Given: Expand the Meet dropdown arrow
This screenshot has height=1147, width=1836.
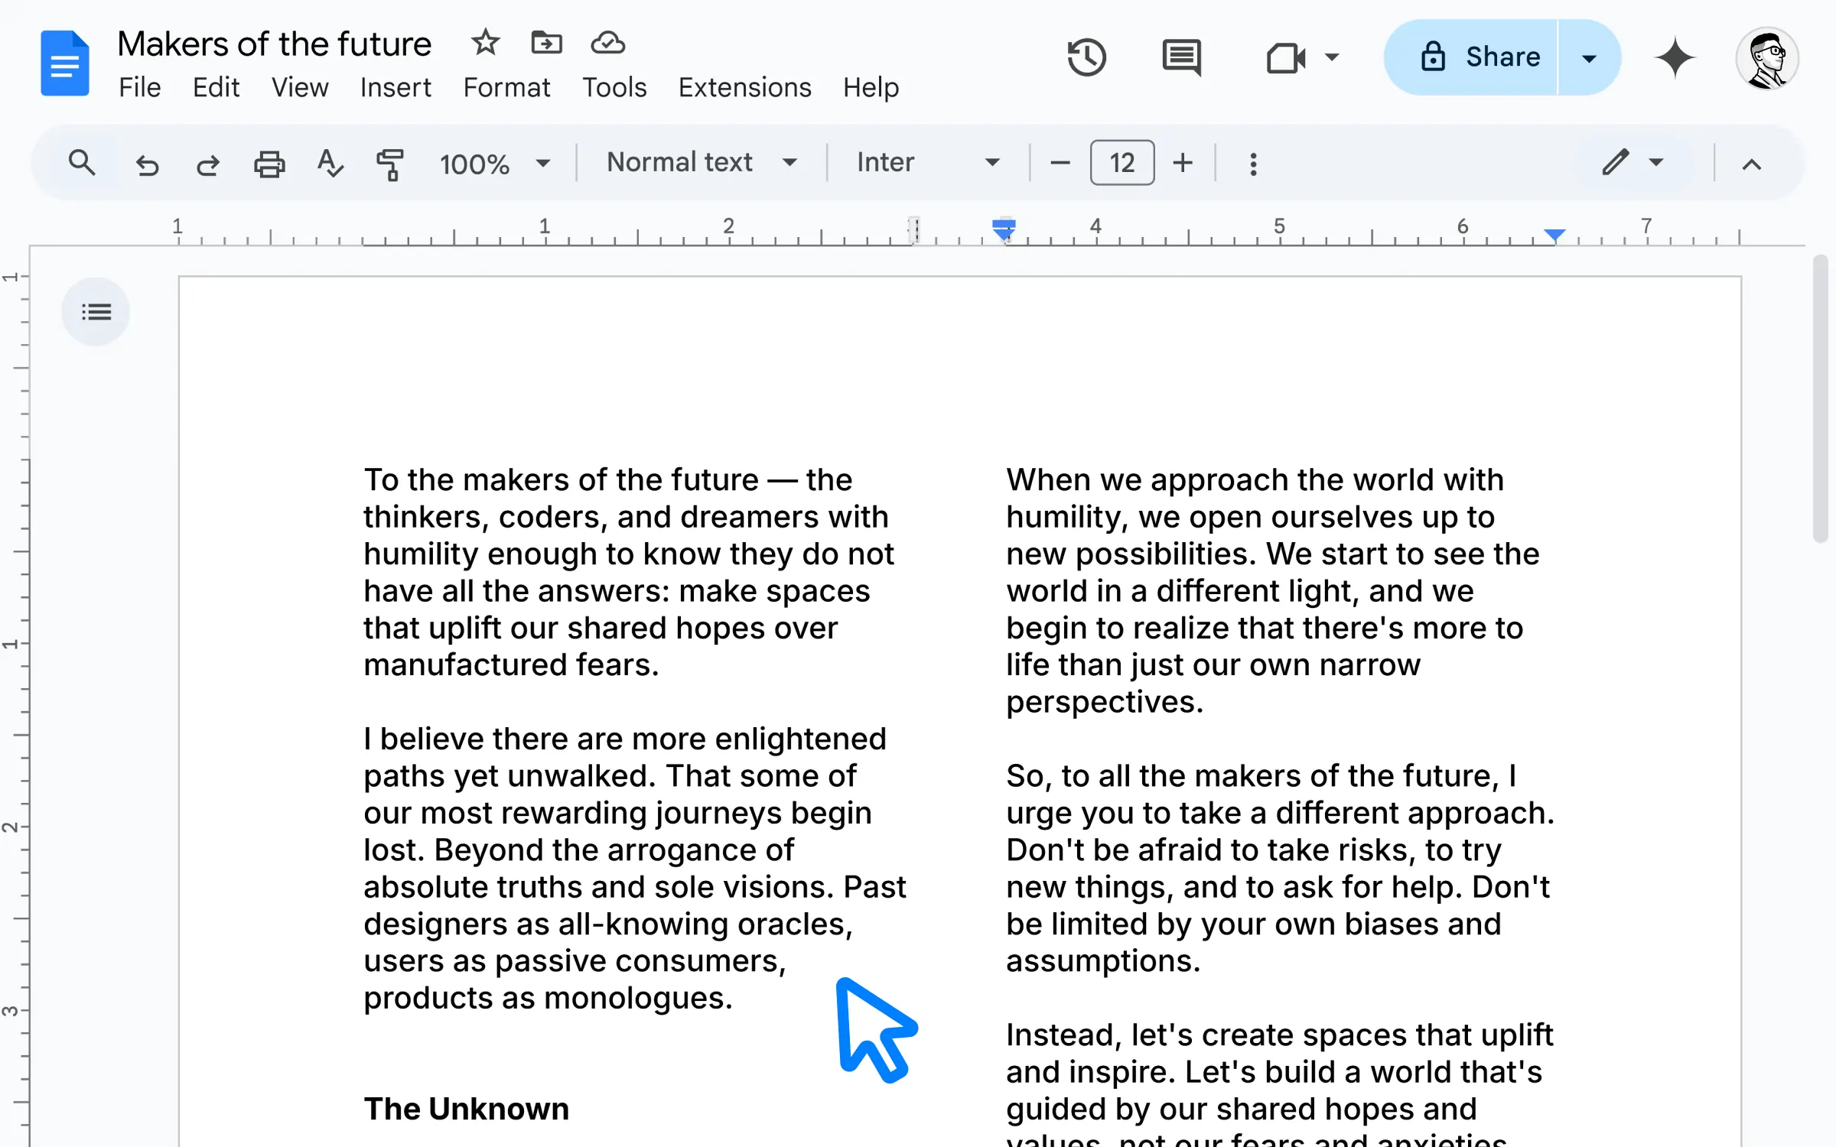Looking at the screenshot, I should (1333, 58).
